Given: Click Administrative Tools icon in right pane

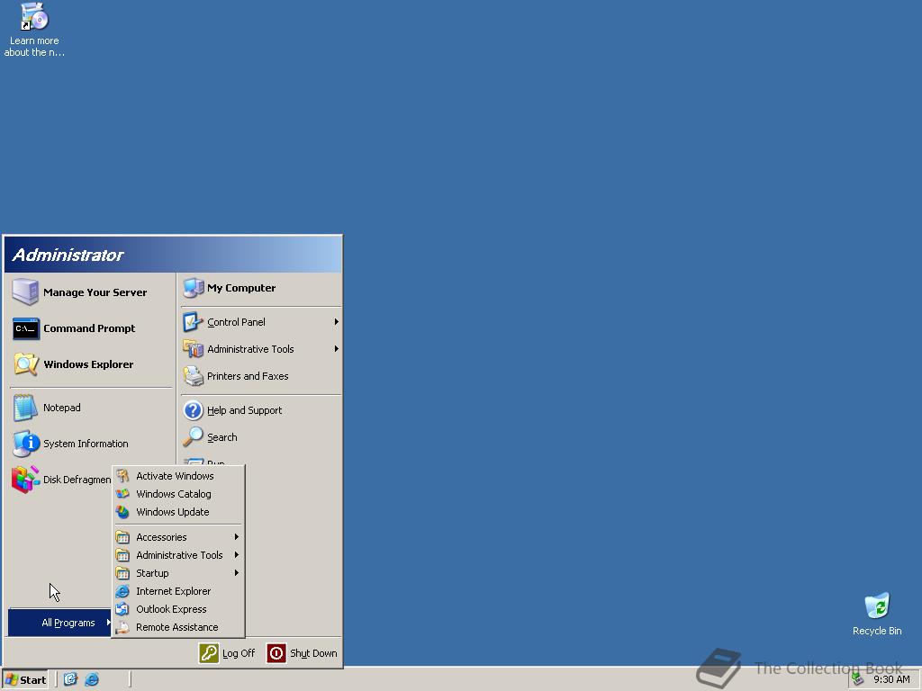Looking at the screenshot, I should coord(193,349).
